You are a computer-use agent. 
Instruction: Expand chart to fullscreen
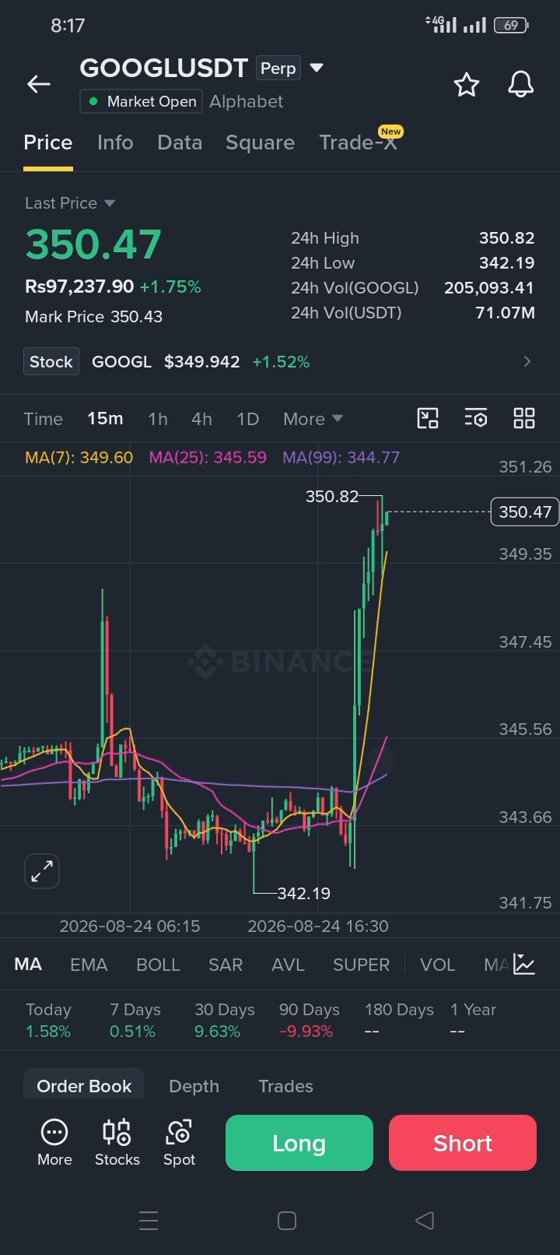(42, 871)
